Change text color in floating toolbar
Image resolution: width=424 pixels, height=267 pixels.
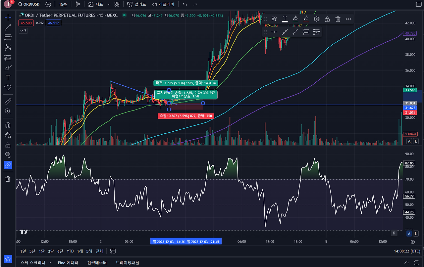[x=285, y=19]
